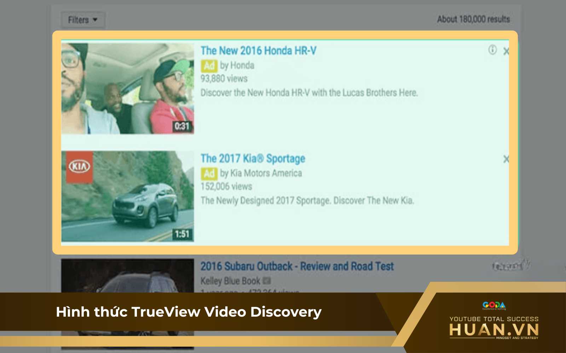Open Kia Motors America channel link
This screenshot has height=353, width=566.
[266, 173]
